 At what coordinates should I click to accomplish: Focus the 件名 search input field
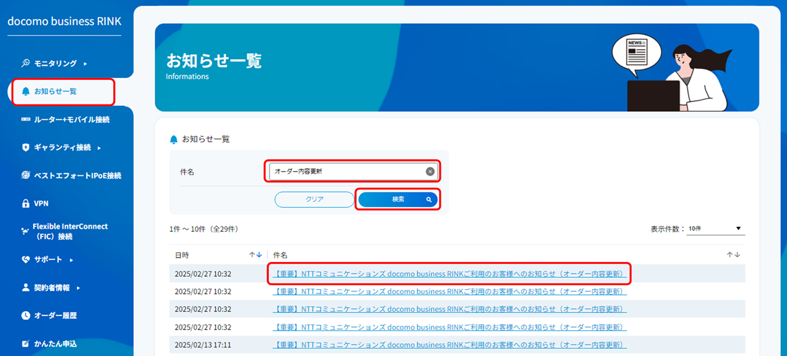click(x=352, y=172)
